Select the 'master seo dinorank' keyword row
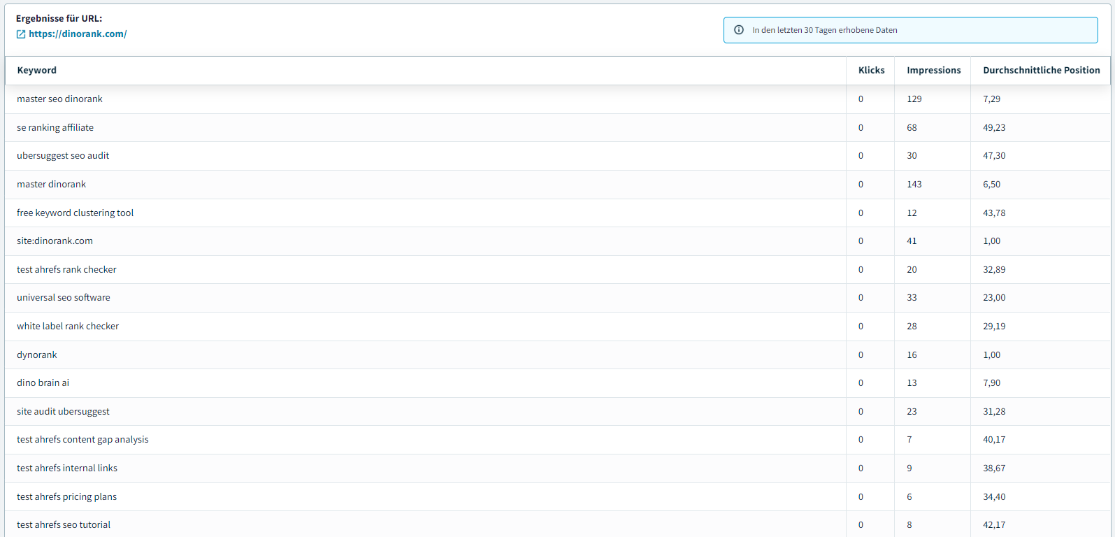The width and height of the screenshot is (1115, 537). pos(59,99)
